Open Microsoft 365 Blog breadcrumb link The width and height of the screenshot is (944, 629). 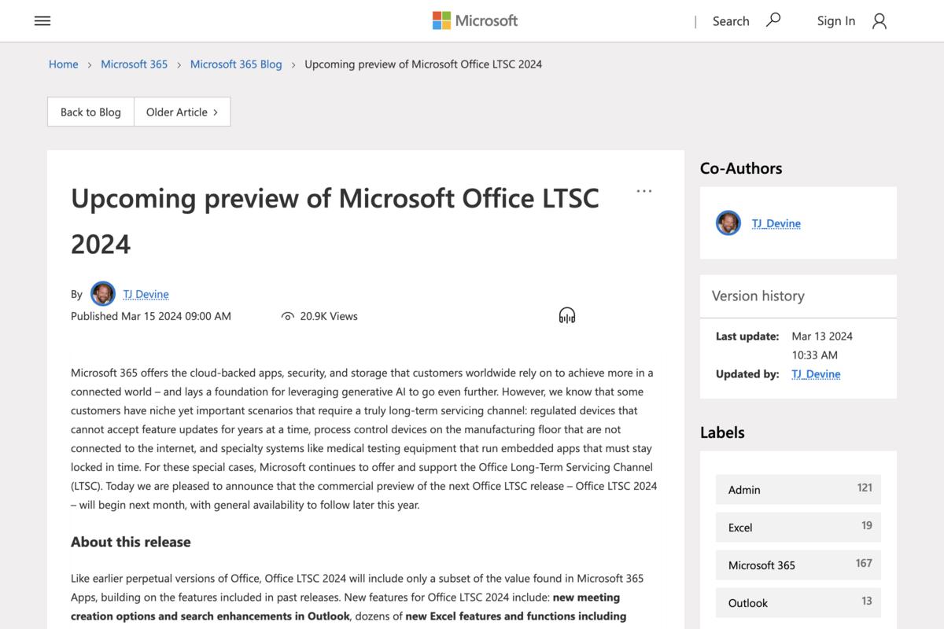coord(236,64)
